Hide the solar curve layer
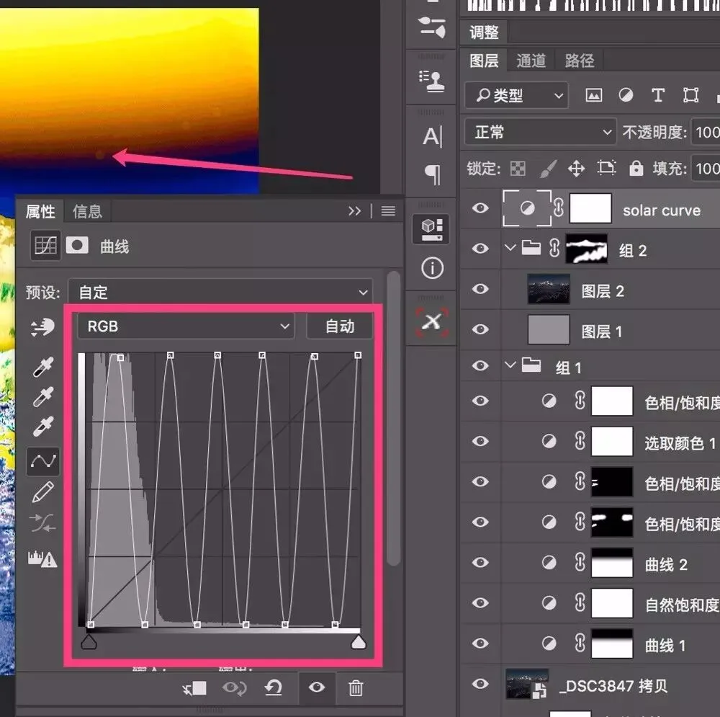Viewport: 720px width, 717px height. point(480,208)
